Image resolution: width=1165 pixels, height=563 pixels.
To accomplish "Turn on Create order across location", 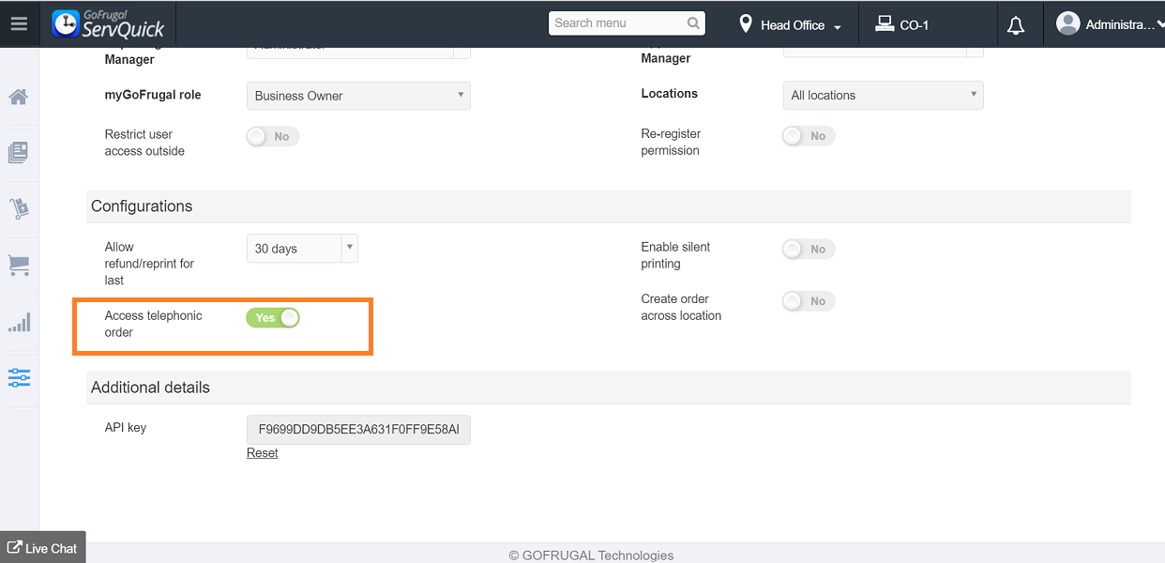I will pos(808,301).
